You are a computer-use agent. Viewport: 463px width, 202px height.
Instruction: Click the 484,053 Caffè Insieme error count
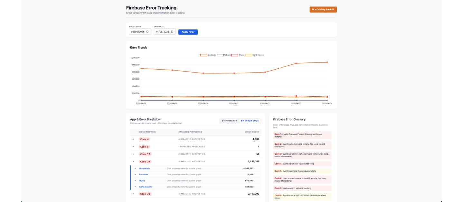(249, 187)
